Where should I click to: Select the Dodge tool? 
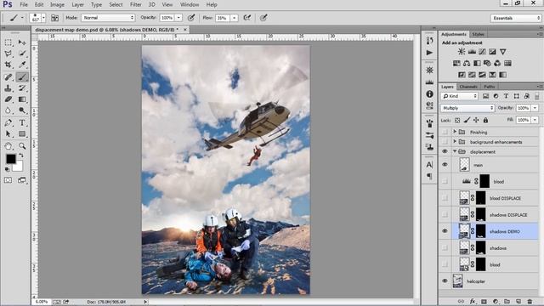pos(22,110)
